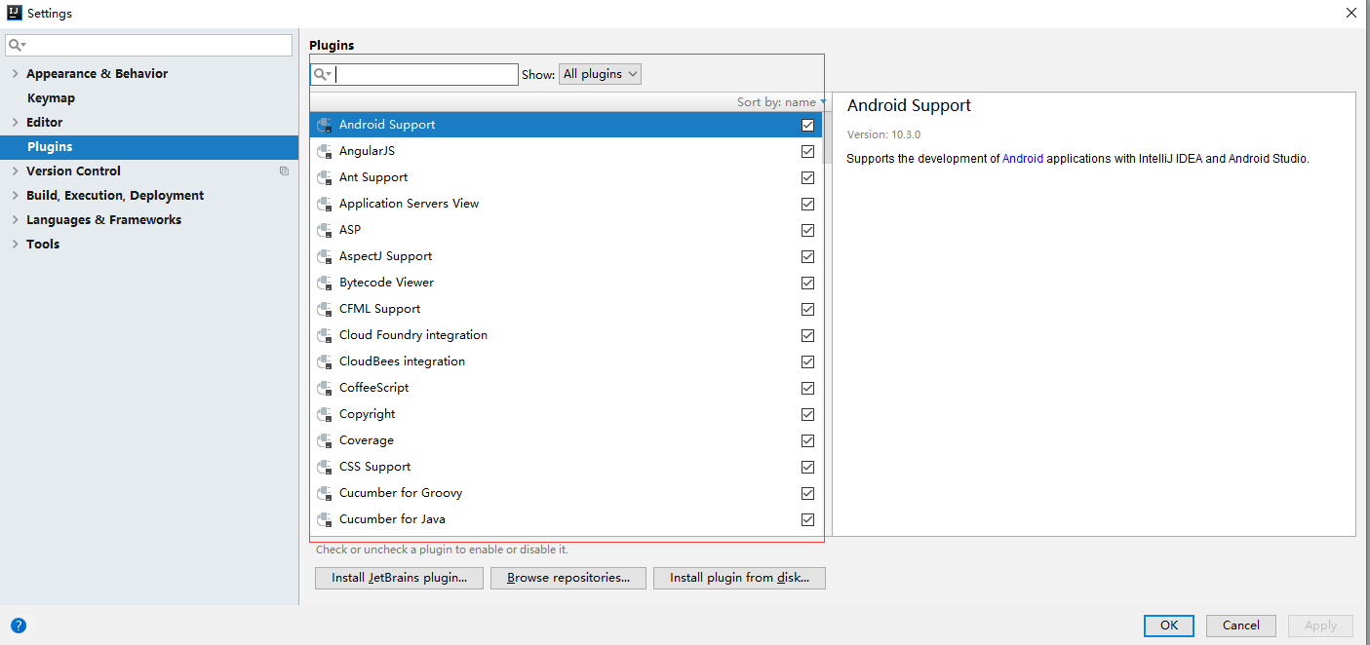Image resolution: width=1370 pixels, height=645 pixels.
Task: Disable the Ant Support plugin checkbox
Action: pyautogui.click(x=807, y=177)
